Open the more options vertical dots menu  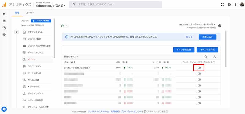(x=236, y=5)
